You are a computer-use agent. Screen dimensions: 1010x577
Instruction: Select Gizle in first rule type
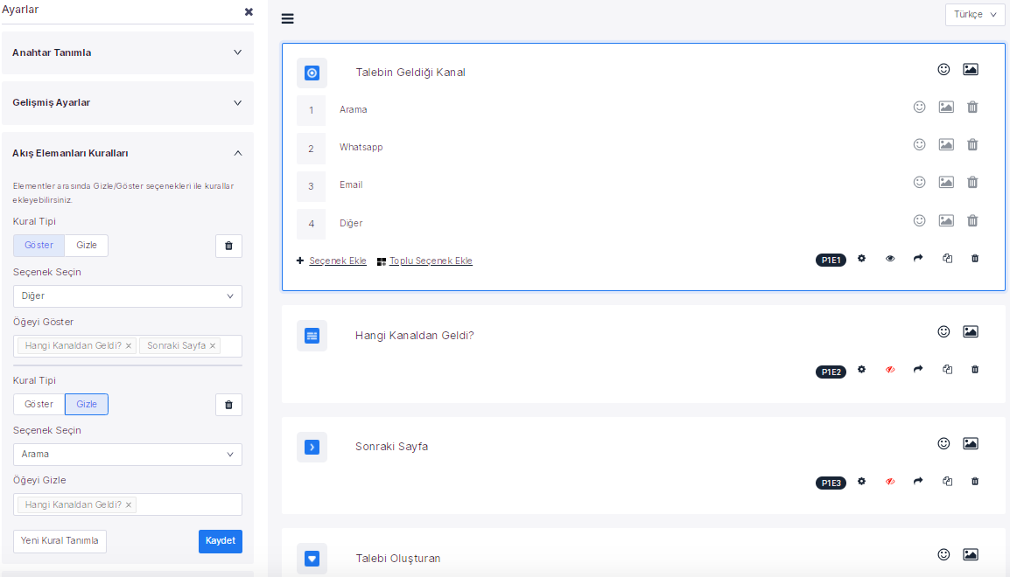coord(87,246)
